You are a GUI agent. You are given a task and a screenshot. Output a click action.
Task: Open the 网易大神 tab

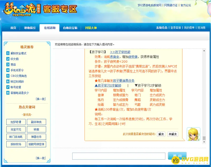91,28
